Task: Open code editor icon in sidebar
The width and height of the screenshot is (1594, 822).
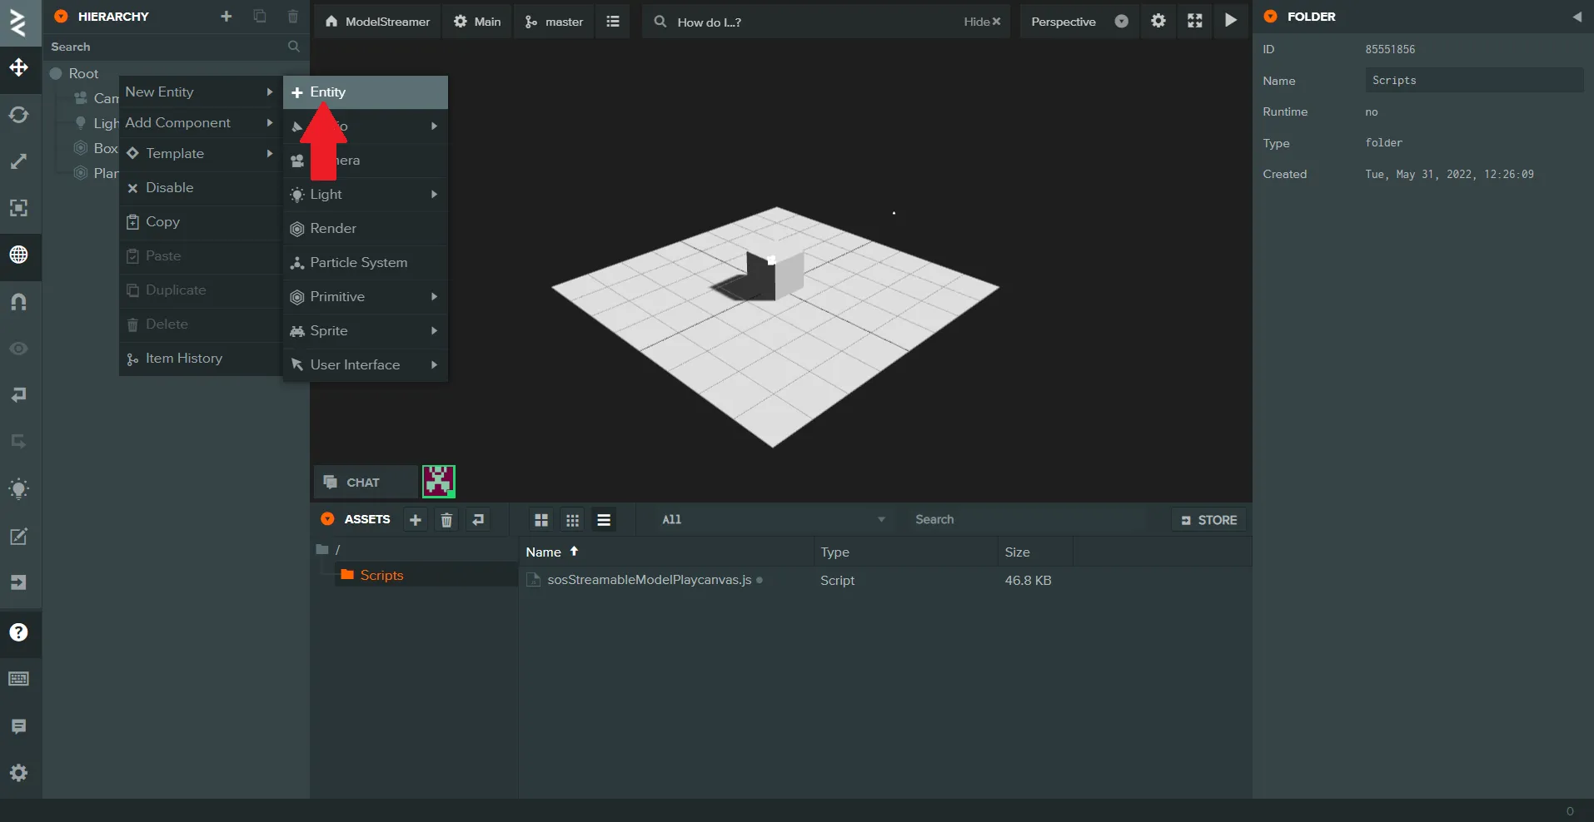Action: [18, 537]
